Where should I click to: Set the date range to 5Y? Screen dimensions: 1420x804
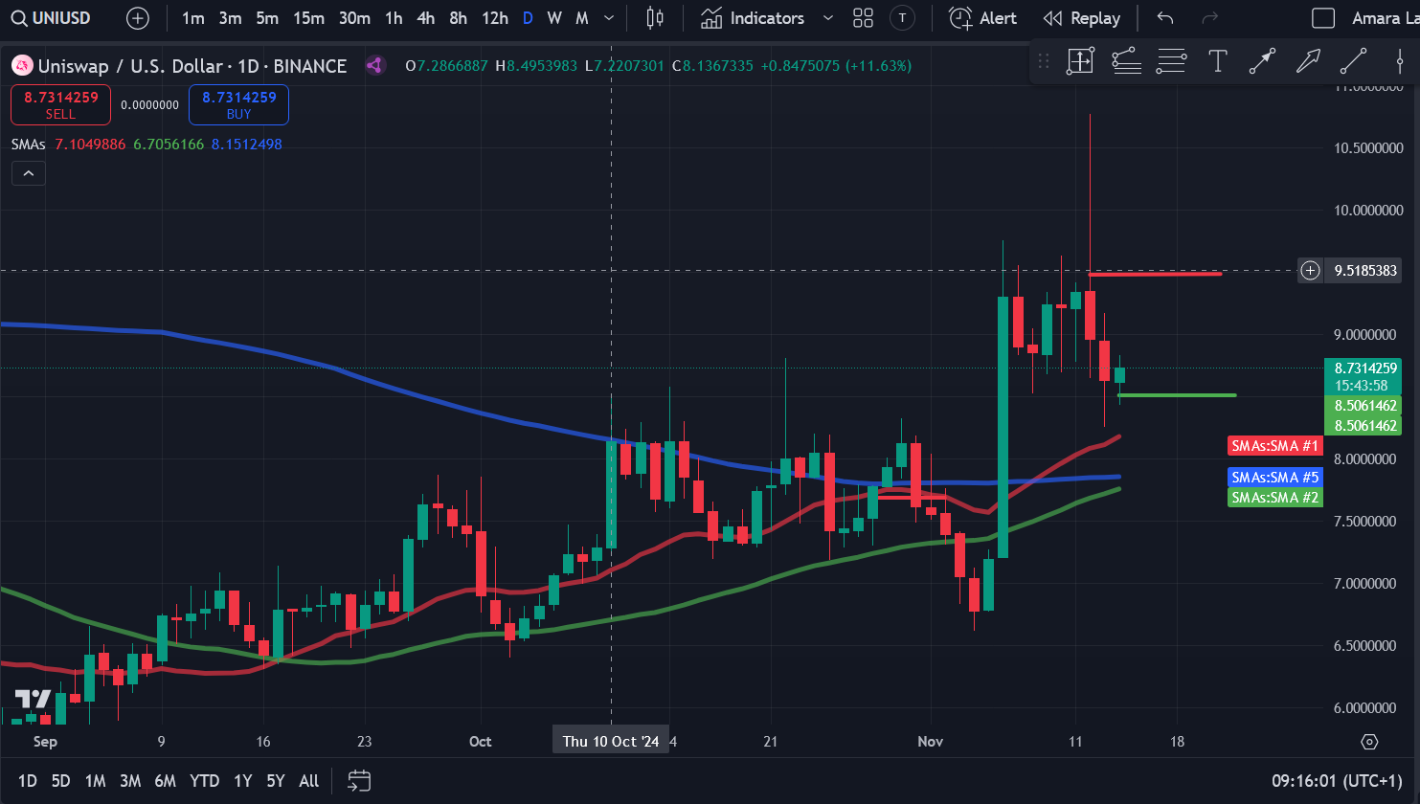276,781
